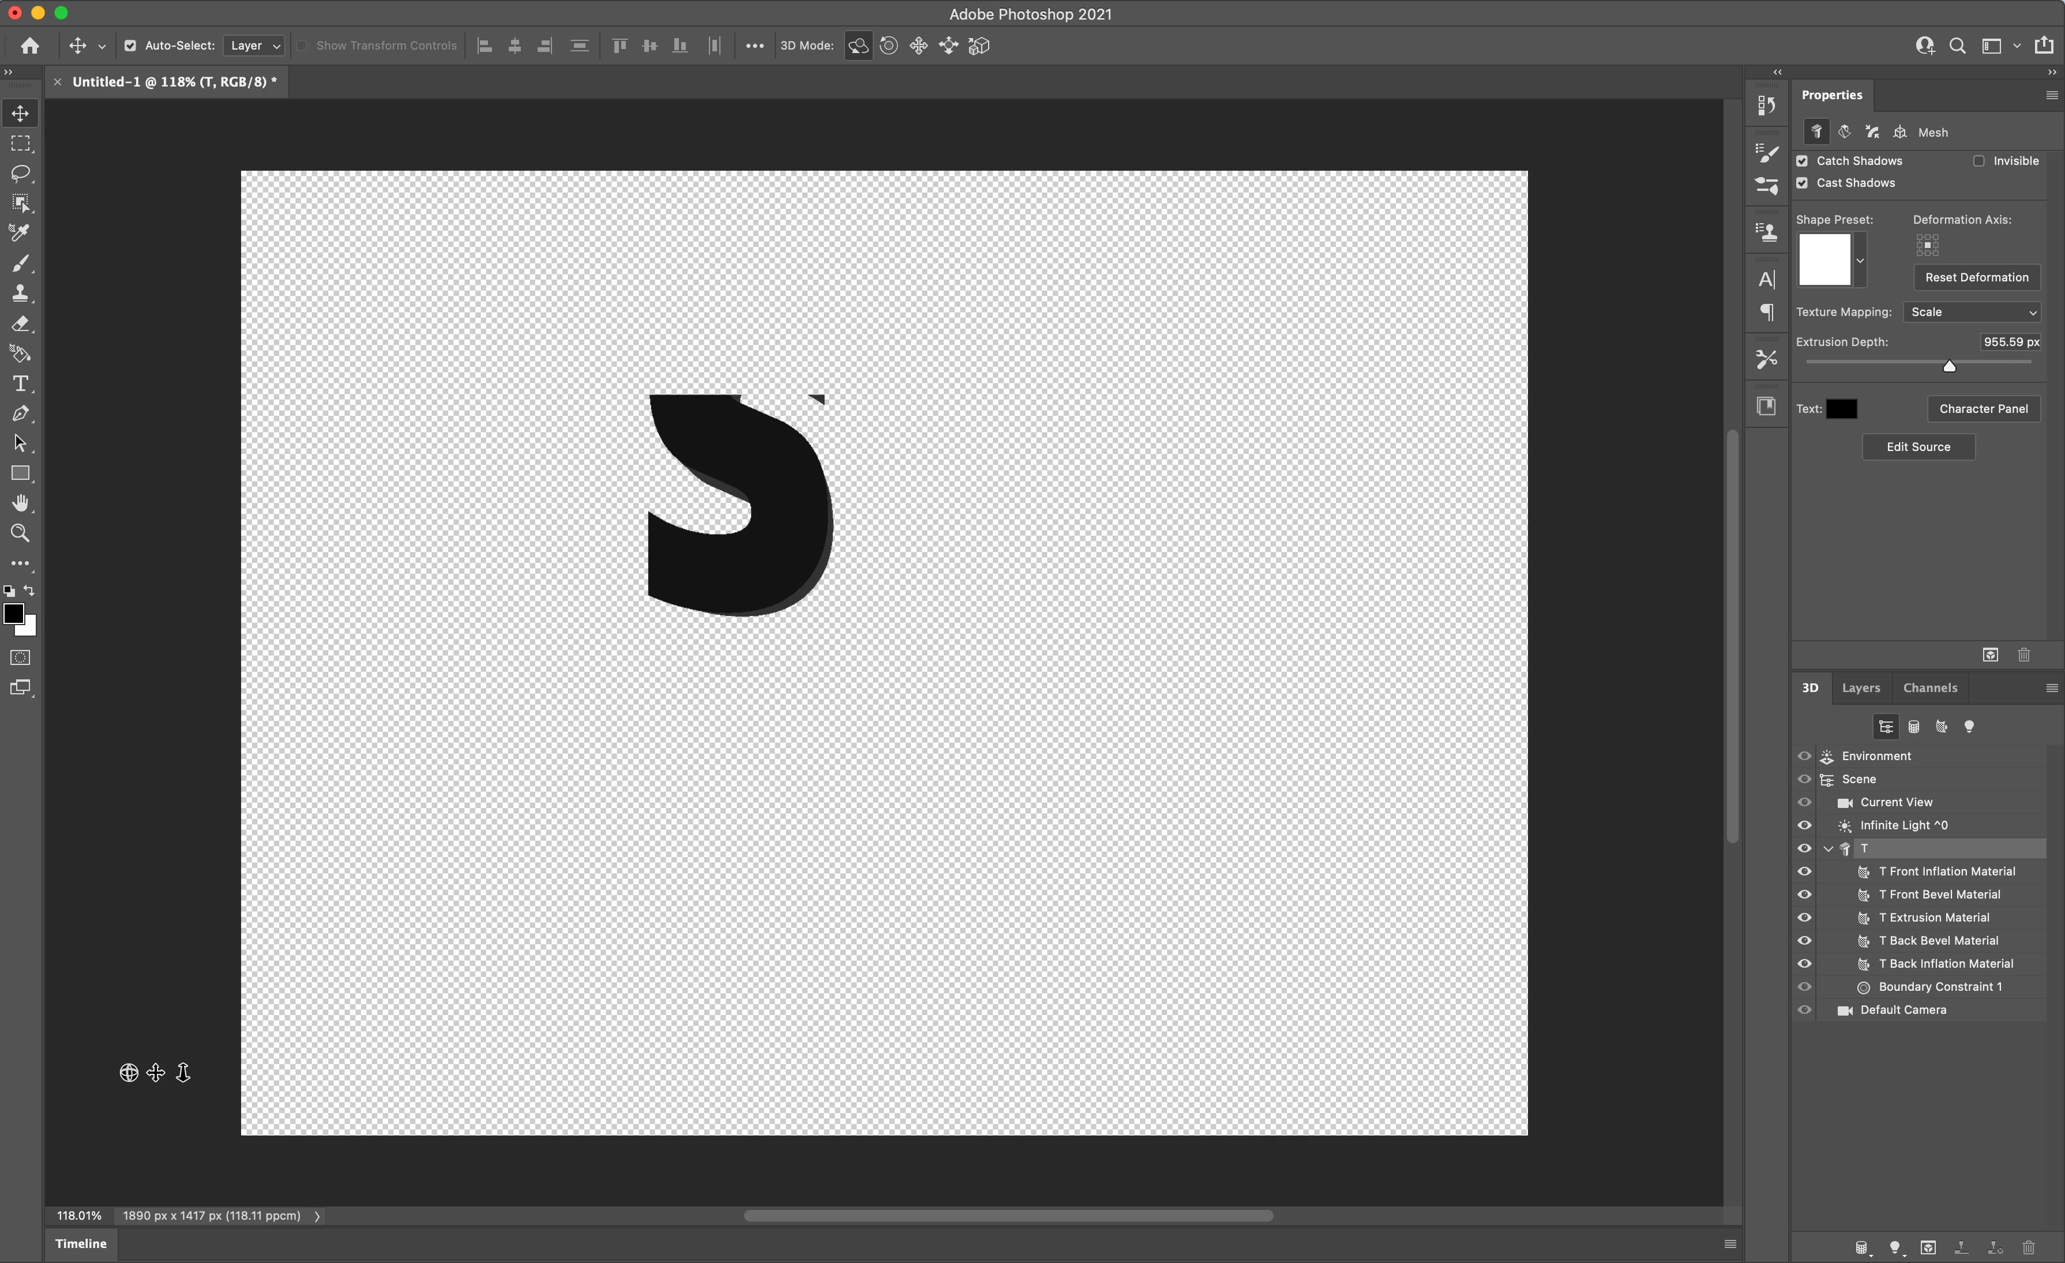
Task: Open the Auto-Select Layer dropdown
Action: click(255, 46)
